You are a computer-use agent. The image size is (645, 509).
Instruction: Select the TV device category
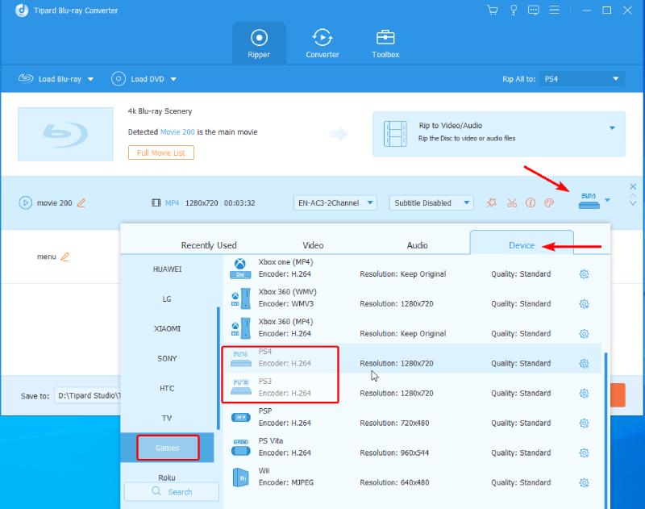(x=167, y=418)
